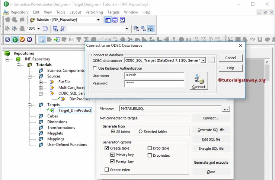This screenshot has height=180, width=275.
Task: Click the find in workspace binoculars icon
Action: point(55,29)
